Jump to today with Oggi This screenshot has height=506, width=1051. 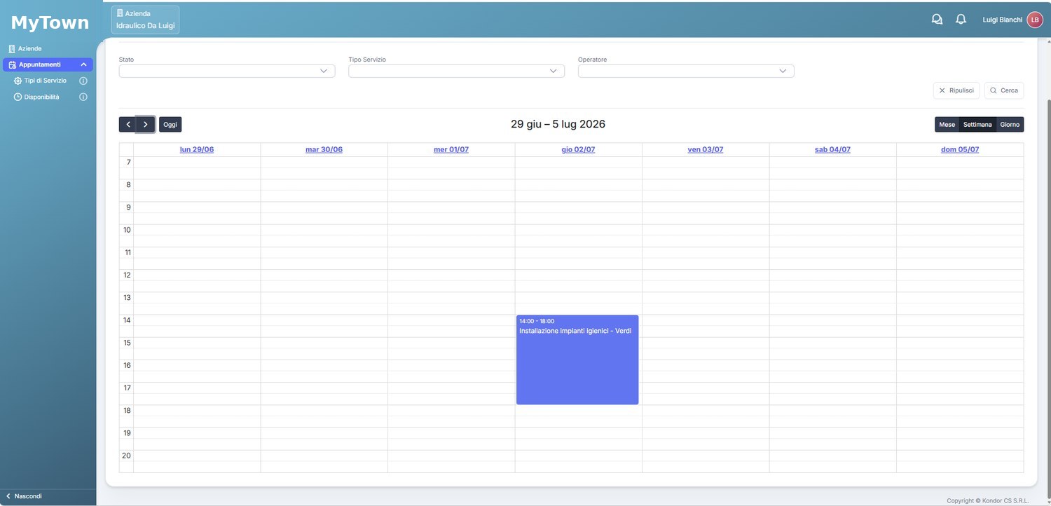[x=170, y=124]
